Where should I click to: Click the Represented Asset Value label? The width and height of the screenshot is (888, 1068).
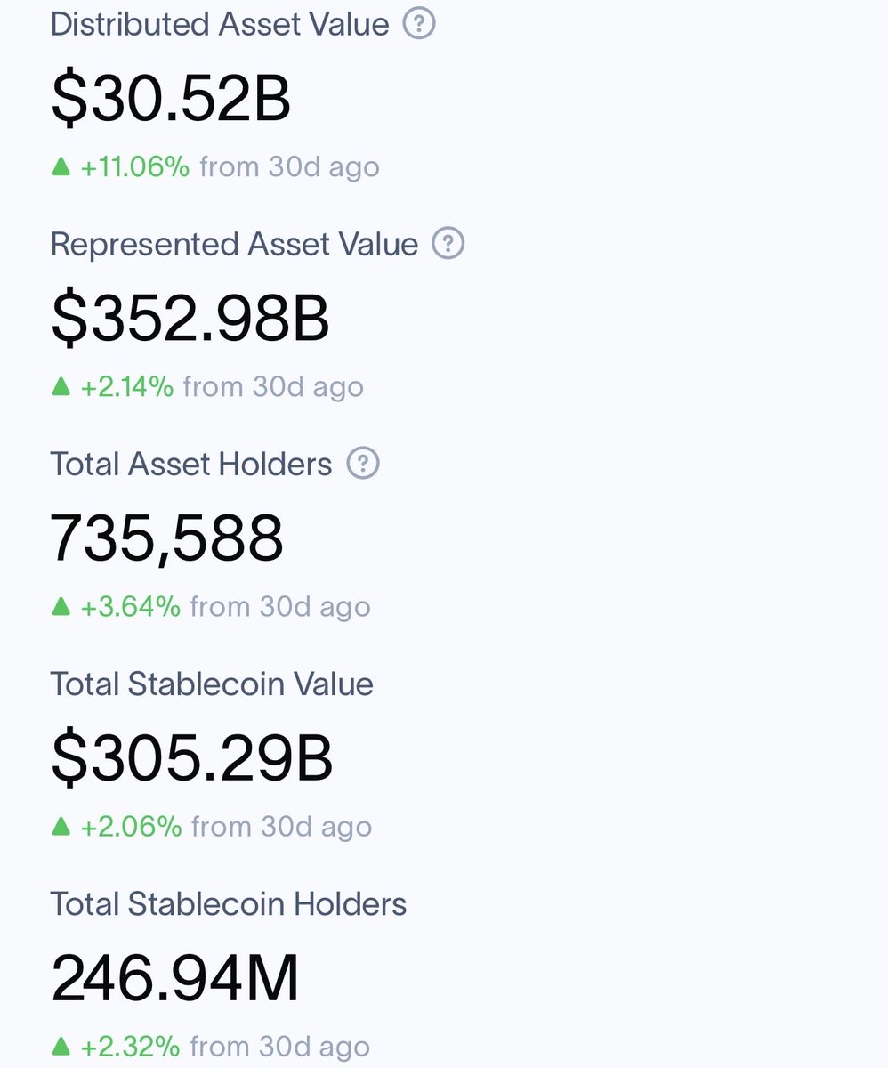point(234,244)
